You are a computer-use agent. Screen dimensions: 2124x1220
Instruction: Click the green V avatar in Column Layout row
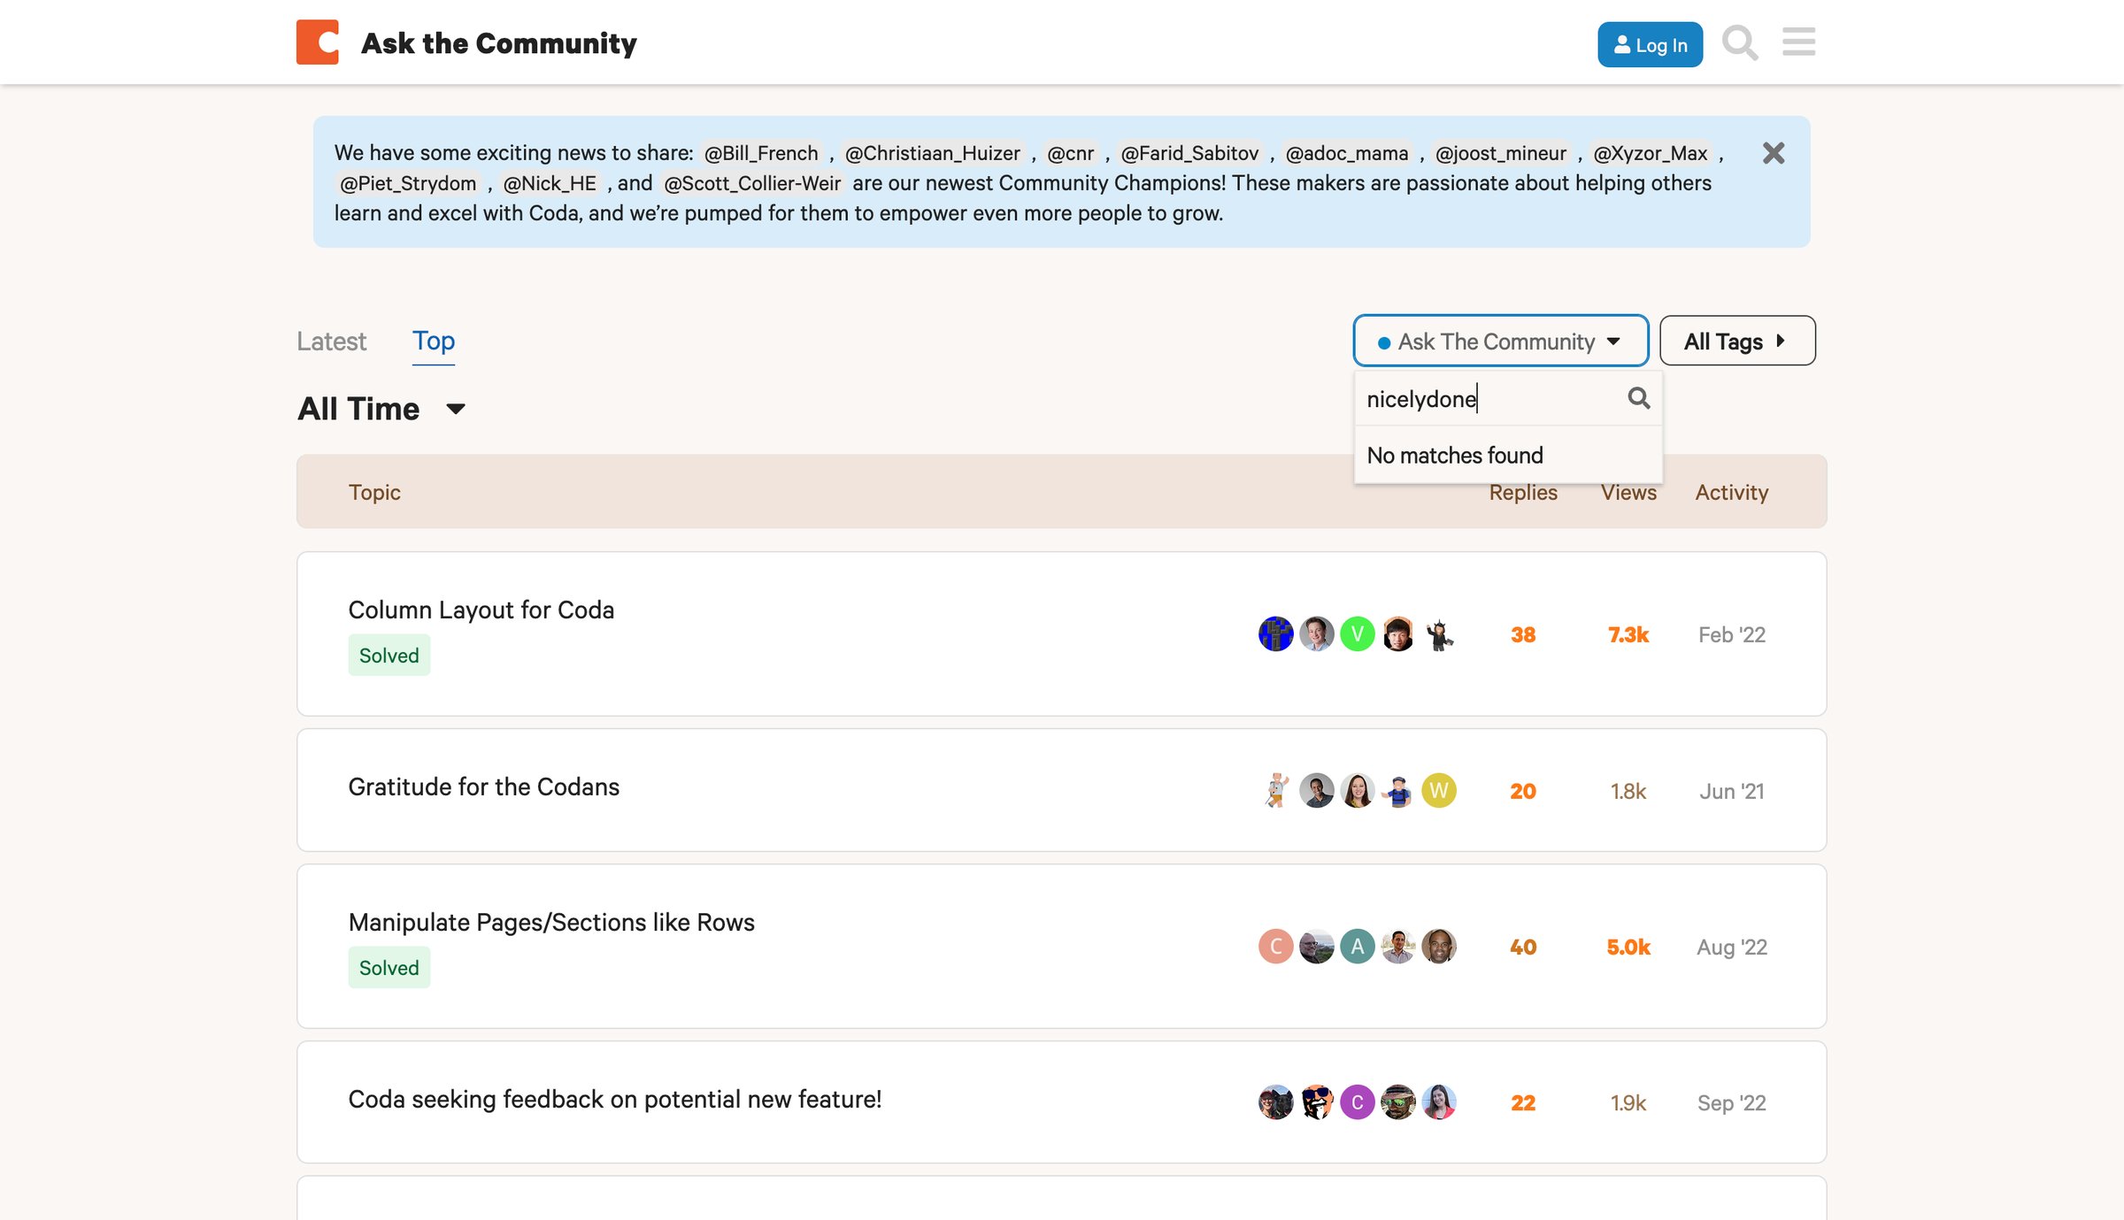[x=1357, y=634]
